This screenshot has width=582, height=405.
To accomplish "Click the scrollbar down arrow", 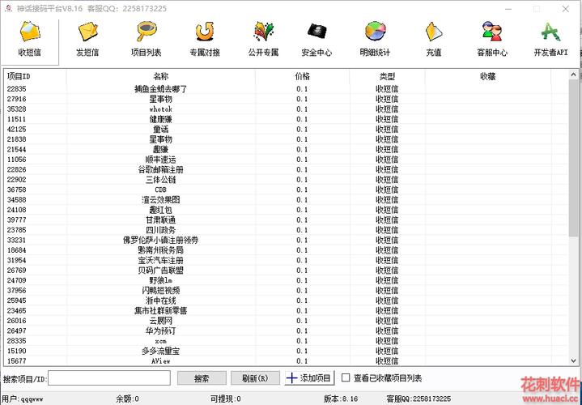I will (x=573, y=360).
